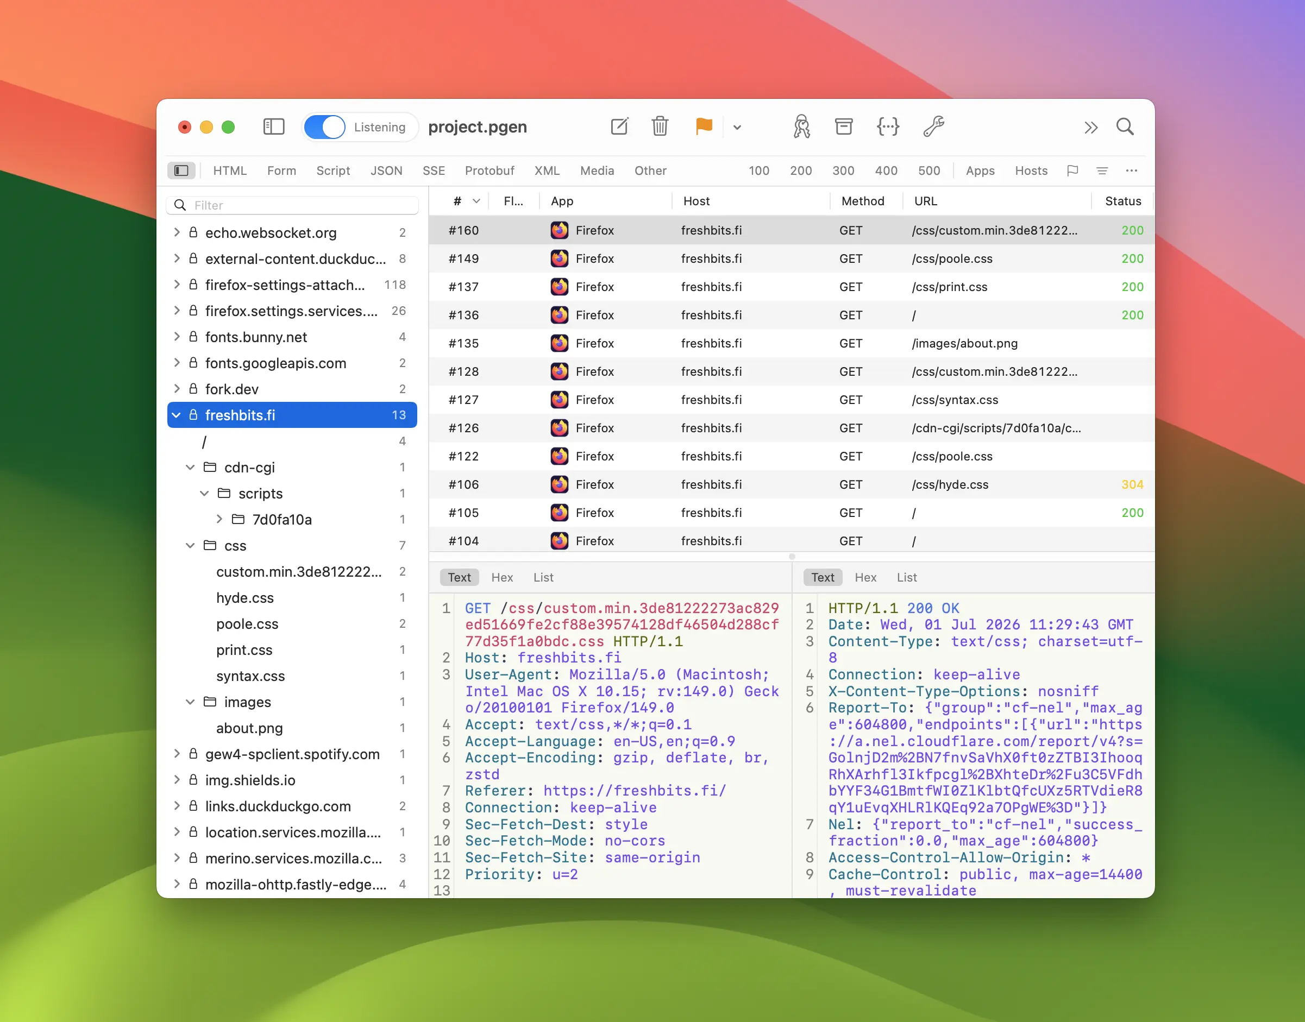This screenshot has width=1305, height=1022.
Task: Filter flows by Form type
Action: (281, 171)
